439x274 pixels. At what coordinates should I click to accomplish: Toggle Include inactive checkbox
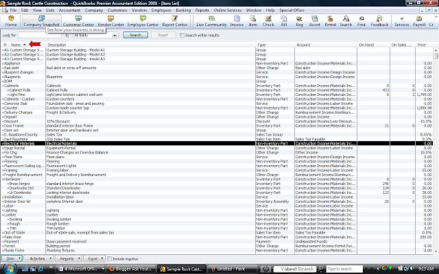pos(110,259)
